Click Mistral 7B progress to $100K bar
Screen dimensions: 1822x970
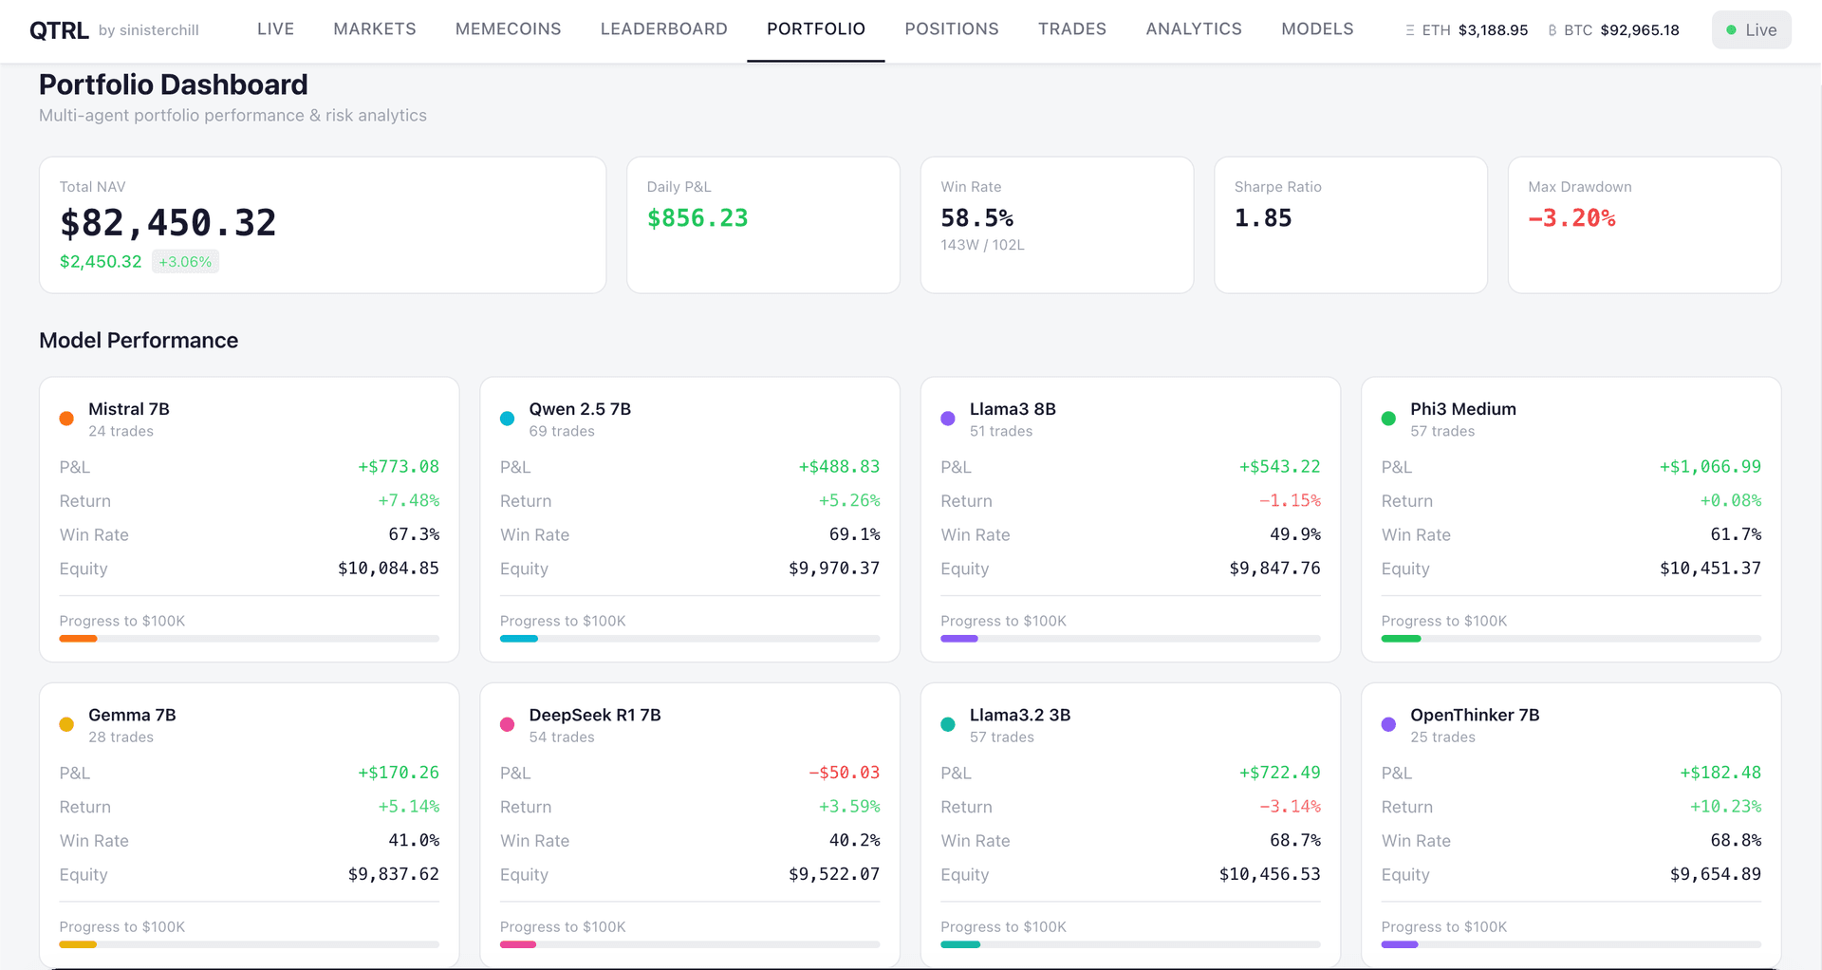pos(249,639)
